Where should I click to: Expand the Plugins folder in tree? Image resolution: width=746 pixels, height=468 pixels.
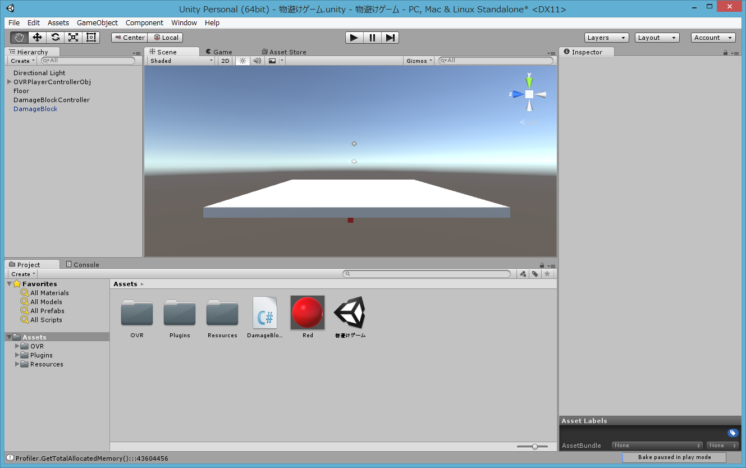(17, 355)
